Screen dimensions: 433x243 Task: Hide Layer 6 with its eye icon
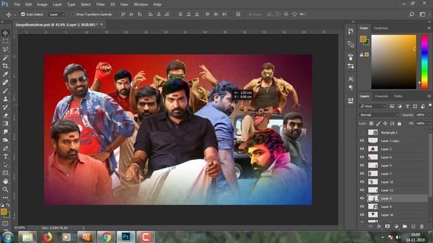362,157
